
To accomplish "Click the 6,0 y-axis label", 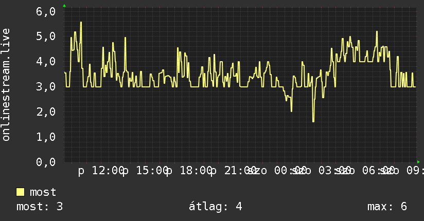I will pos(46,11).
